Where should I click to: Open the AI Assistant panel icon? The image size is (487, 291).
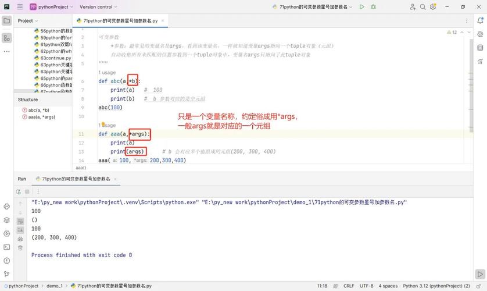tap(480, 34)
